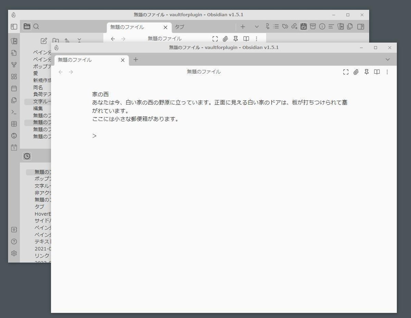Open the command palette ribbon icon

click(x=14, y=112)
